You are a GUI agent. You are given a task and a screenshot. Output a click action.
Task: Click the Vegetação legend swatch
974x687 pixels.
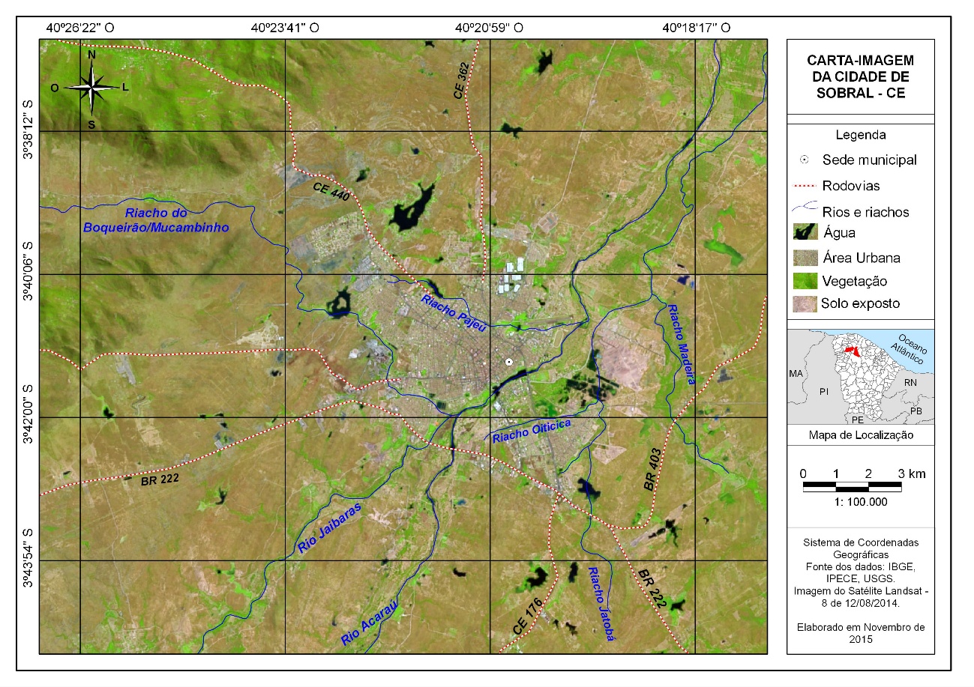click(805, 280)
